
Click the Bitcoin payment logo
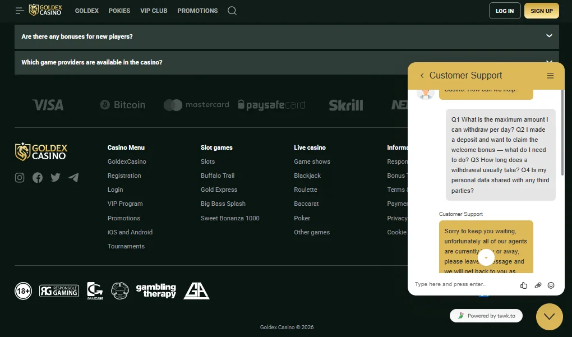coord(123,105)
